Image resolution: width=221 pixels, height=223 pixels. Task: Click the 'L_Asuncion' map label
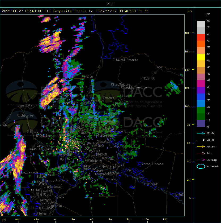pyautogui.click(x=121, y=103)
